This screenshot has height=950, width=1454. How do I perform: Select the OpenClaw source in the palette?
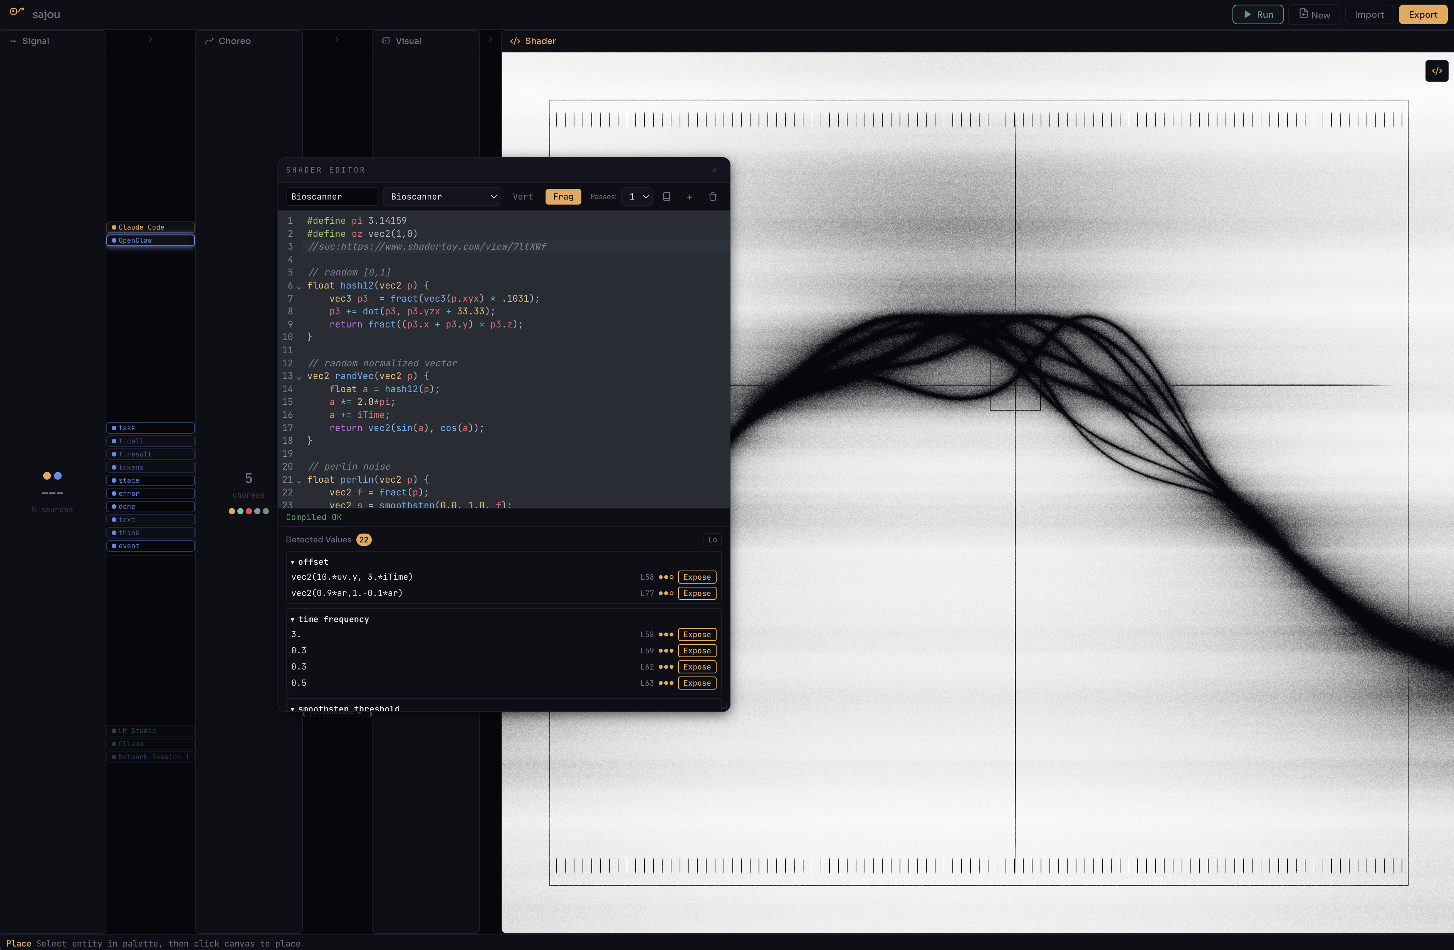[x=150, y=240]
